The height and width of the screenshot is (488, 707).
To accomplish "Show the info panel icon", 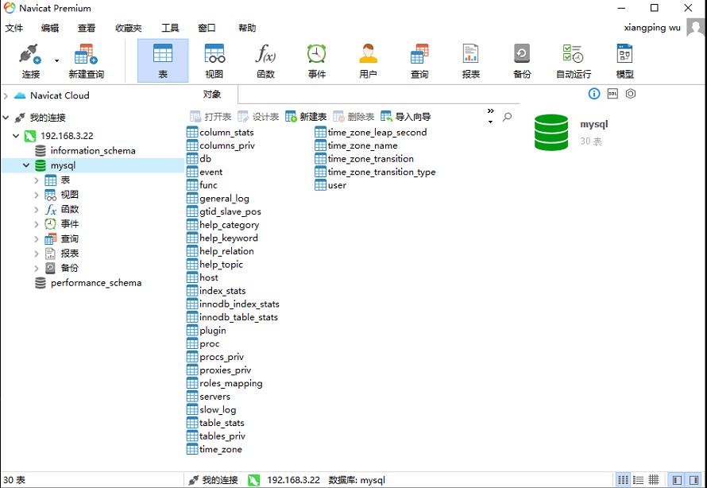I will click(594, 94).
